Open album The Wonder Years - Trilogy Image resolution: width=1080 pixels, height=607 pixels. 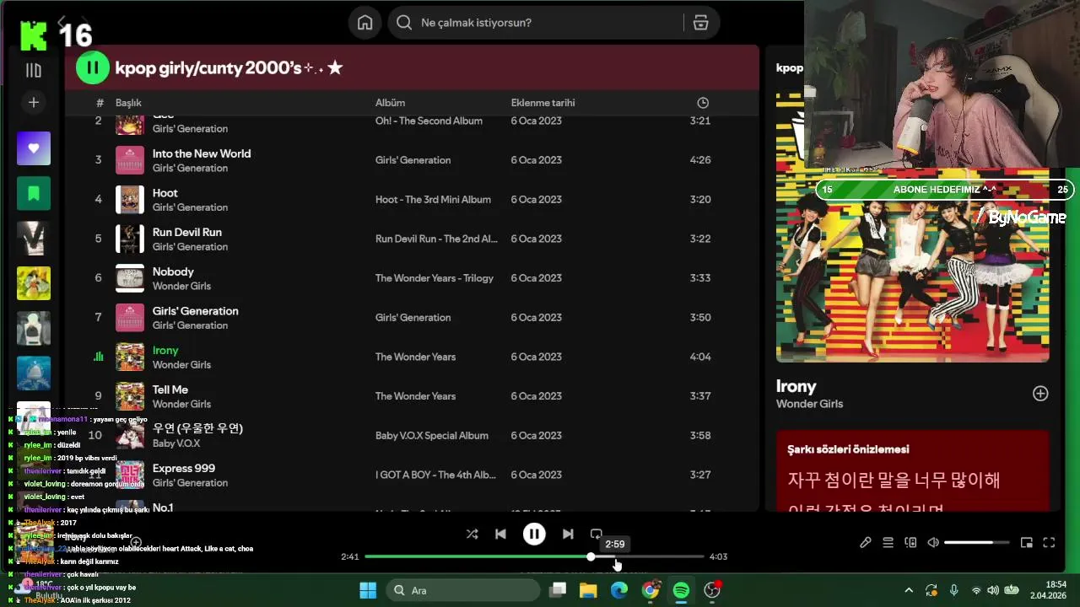click(435, 278)
